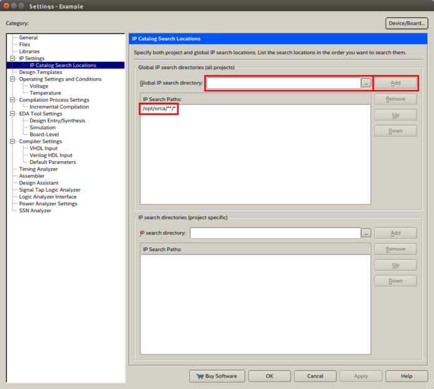Open Signal Tap Logic Analyzer settings
This screenshot has height=389, width=434.
(50, 190)
